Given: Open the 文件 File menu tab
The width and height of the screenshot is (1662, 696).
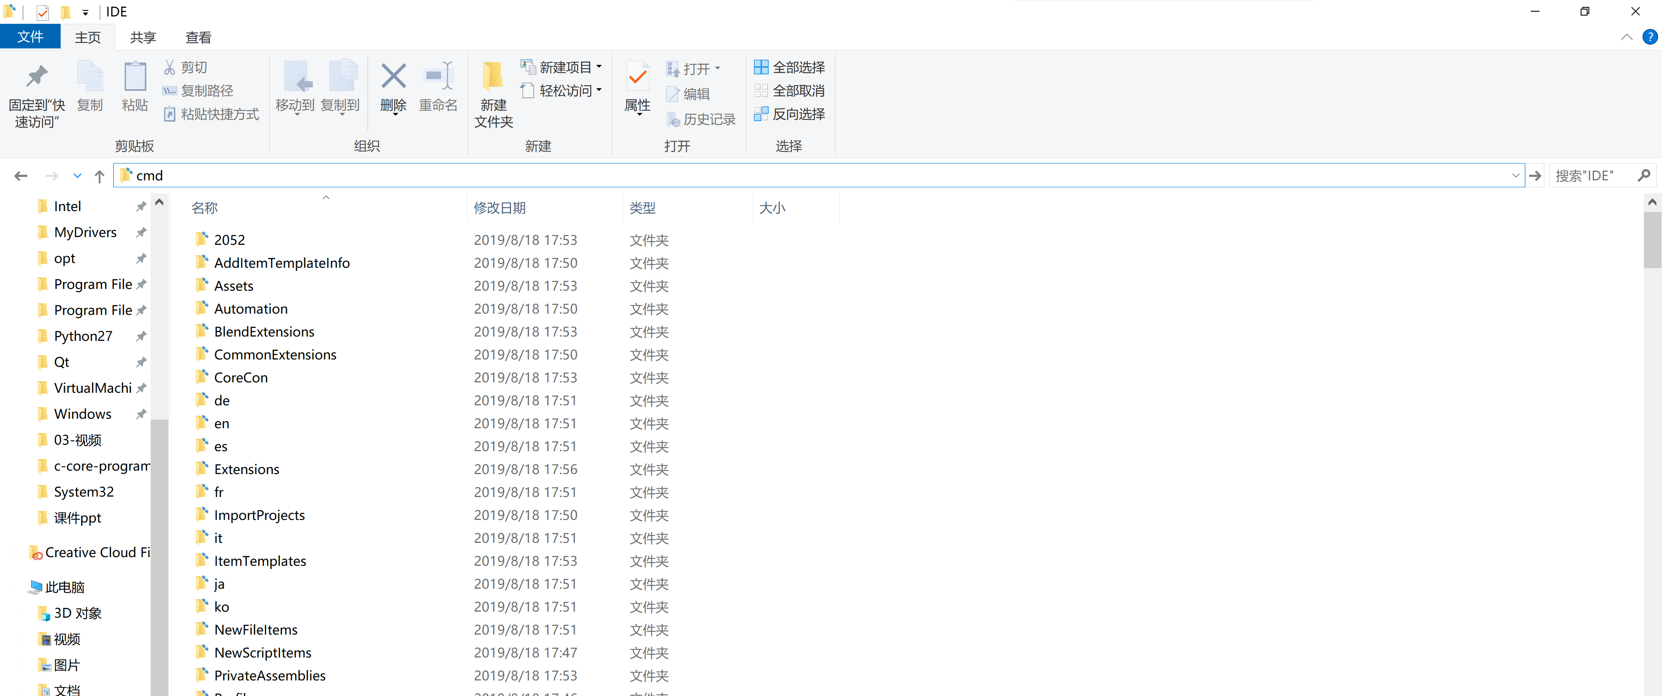Looking at the screenshot, I should [x=30, y=37].
